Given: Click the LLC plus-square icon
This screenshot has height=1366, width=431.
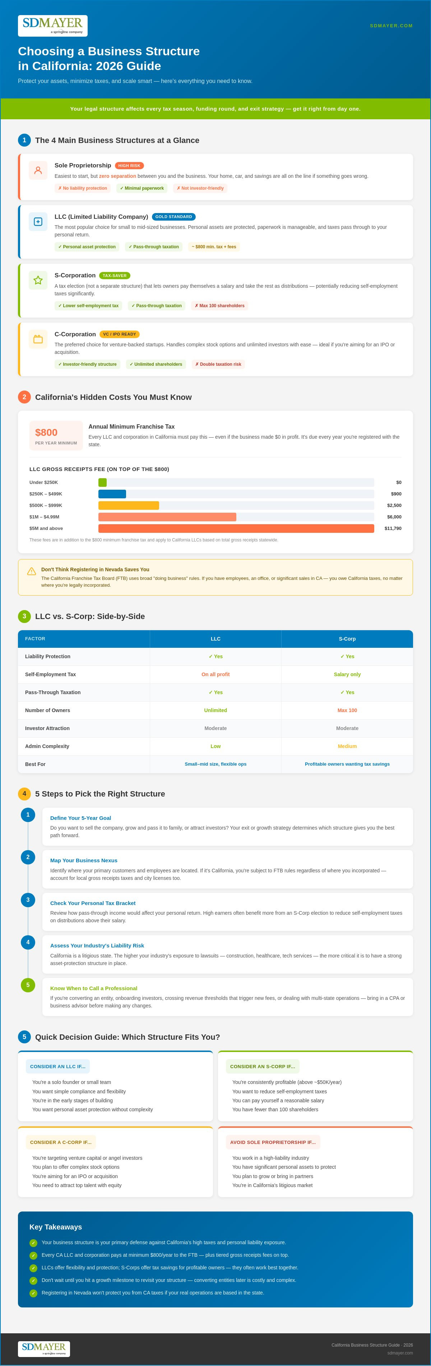Looking at the screenshot, I should (x=38, y=222).
